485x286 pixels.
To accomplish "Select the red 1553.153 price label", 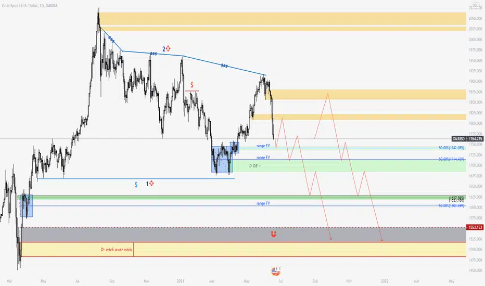I will (x=475, y=227).
